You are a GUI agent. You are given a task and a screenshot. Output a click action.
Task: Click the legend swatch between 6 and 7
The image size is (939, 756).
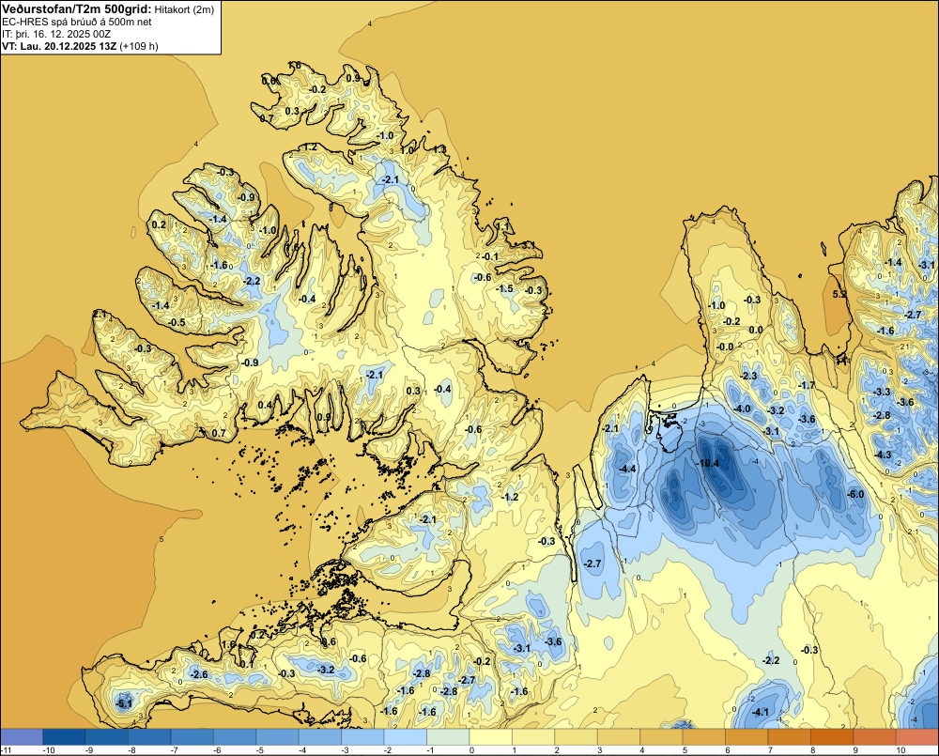pyautogui.click(x=747, y=736)
